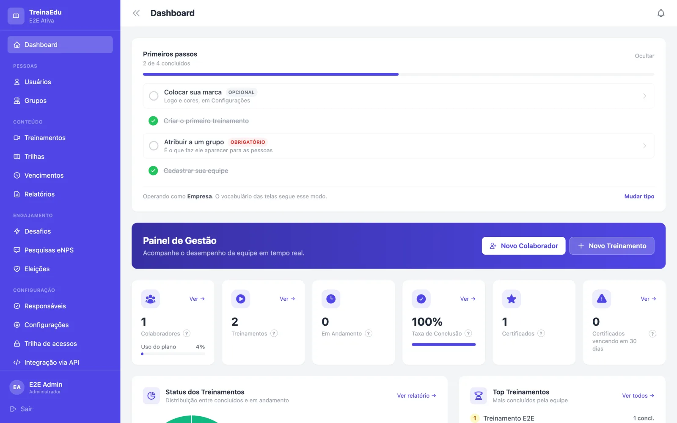Click the E2E Admin profile name
The height and width of the screenshot is (423, 677).
[x=46, y=385]
